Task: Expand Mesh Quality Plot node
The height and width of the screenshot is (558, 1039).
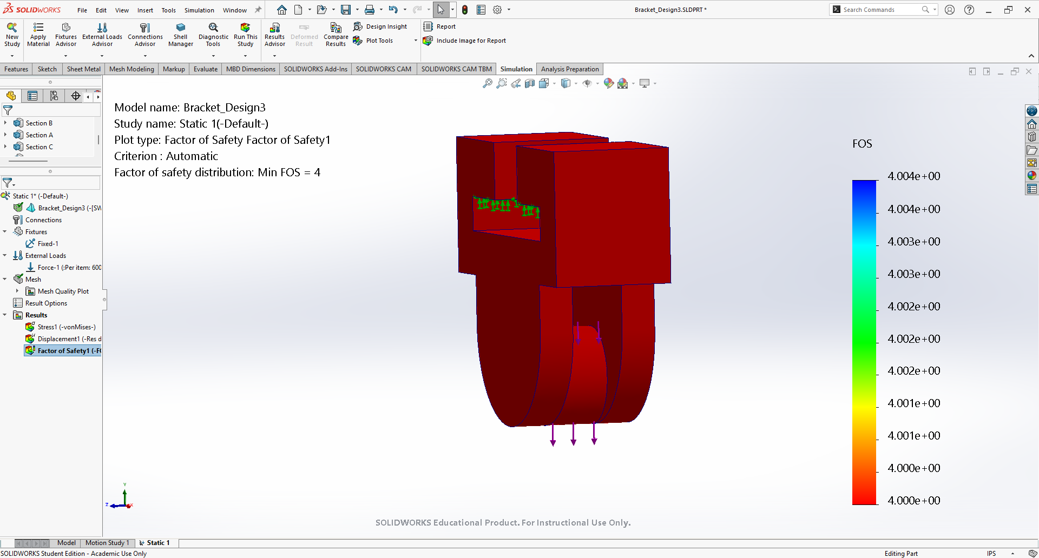Action: coord(17,291)
